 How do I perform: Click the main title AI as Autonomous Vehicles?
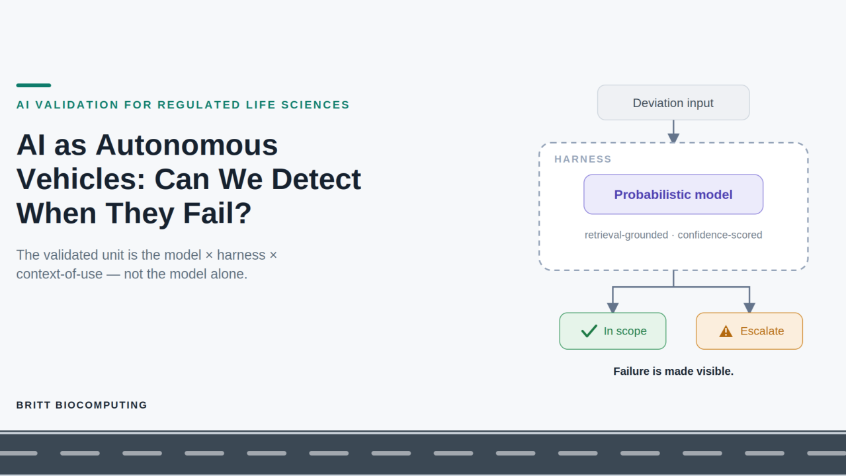[189, 179]
